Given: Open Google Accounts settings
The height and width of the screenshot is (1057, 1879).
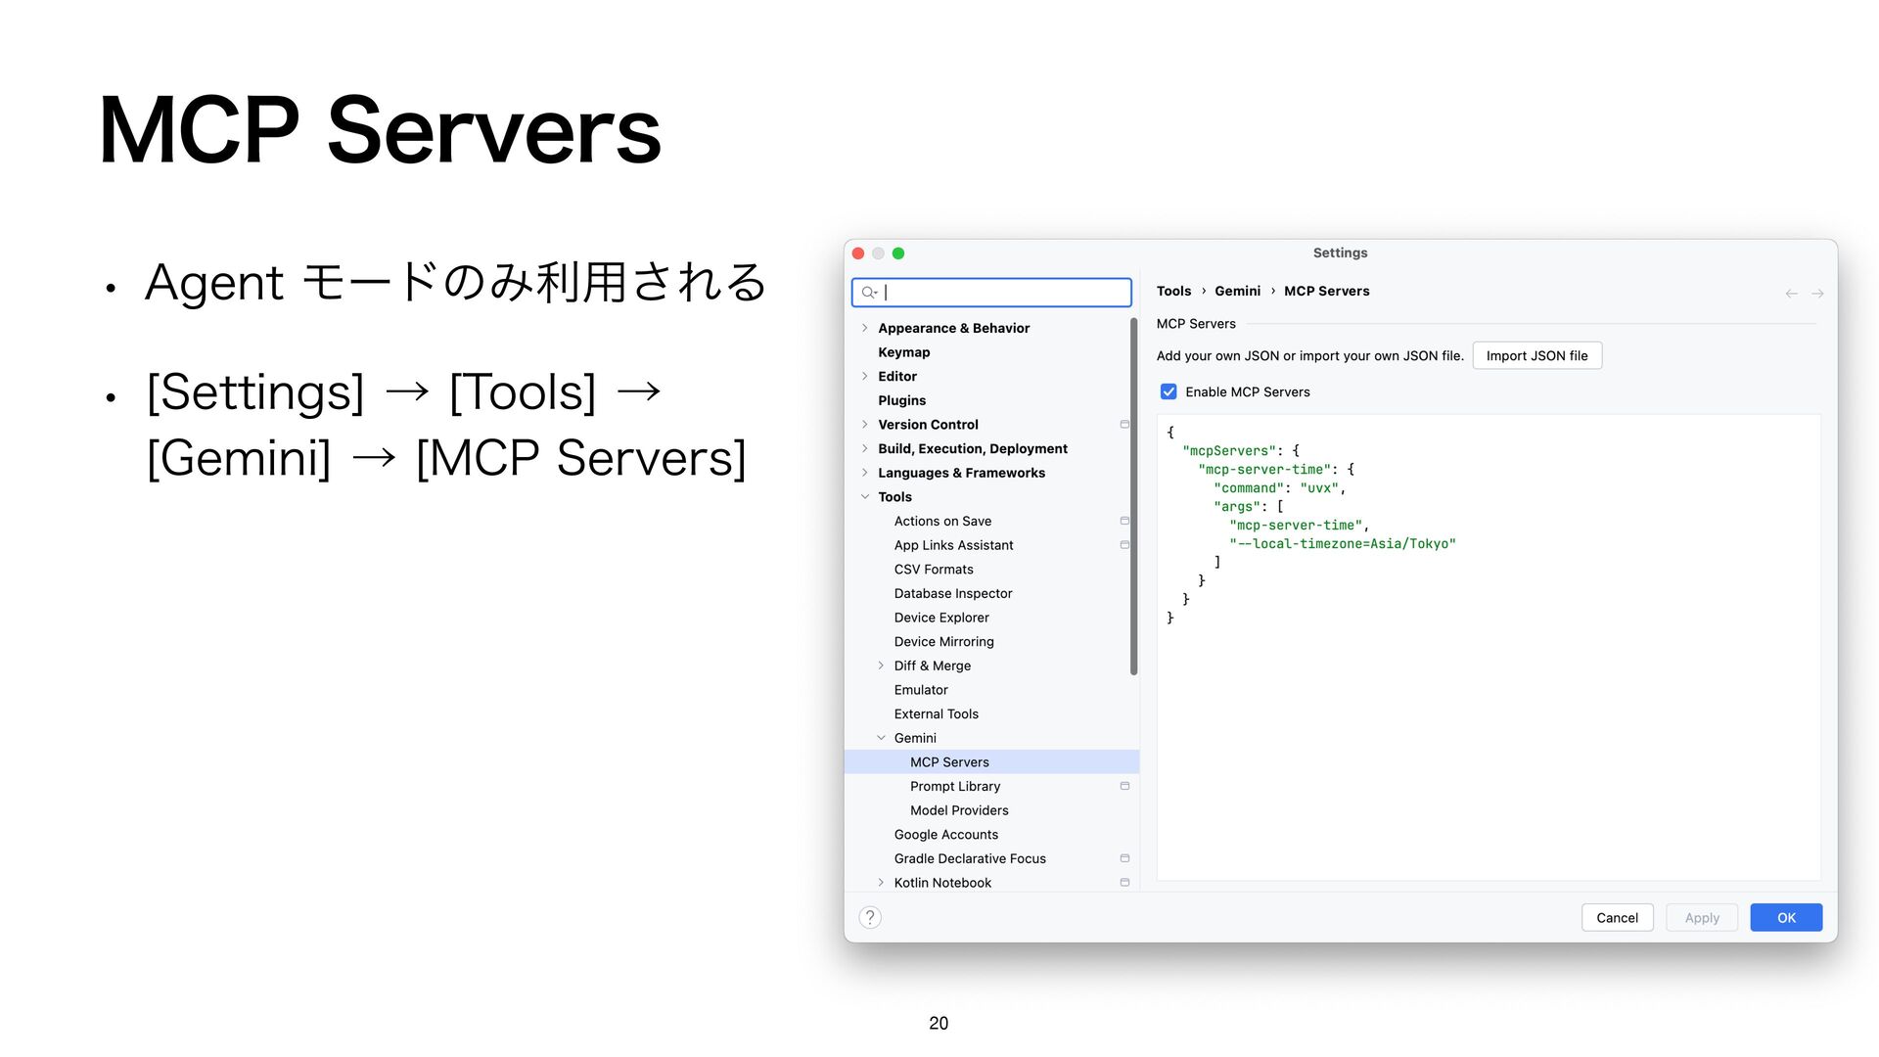Looking at the screenshot, I should [x=946, y=835].
